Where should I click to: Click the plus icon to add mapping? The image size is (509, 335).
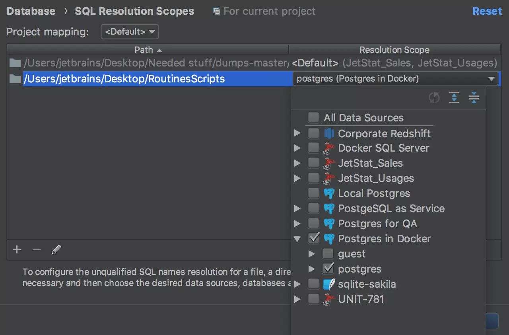17,250
